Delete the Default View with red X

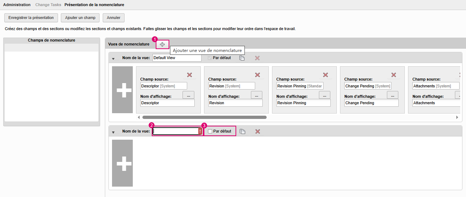point(257,58)
